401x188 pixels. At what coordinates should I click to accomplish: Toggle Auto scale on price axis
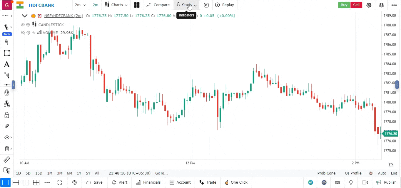click(x=382, y=173)
